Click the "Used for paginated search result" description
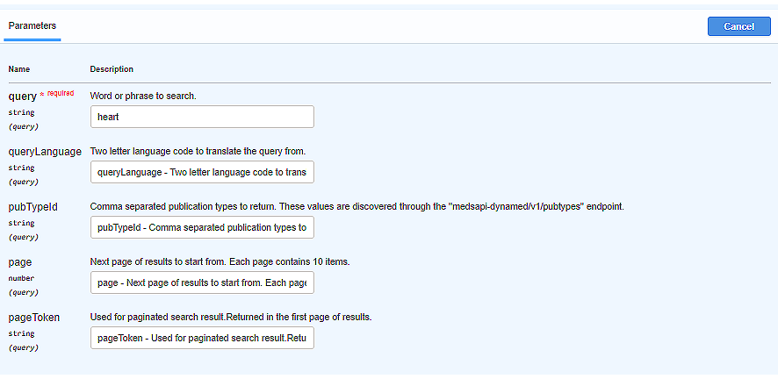 [x=231, y=317]
